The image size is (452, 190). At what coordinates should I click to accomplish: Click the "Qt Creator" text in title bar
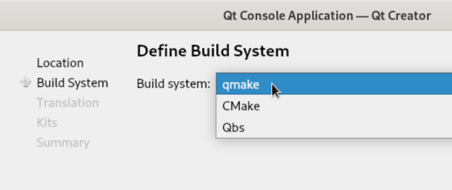pyautogui.click(x=404, y=16)
